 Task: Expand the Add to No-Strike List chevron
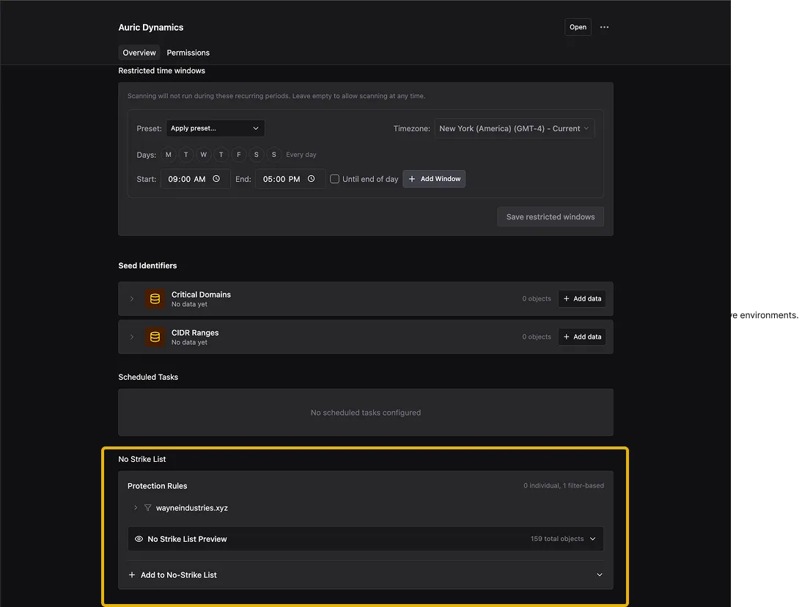click(x=600, y=575)
